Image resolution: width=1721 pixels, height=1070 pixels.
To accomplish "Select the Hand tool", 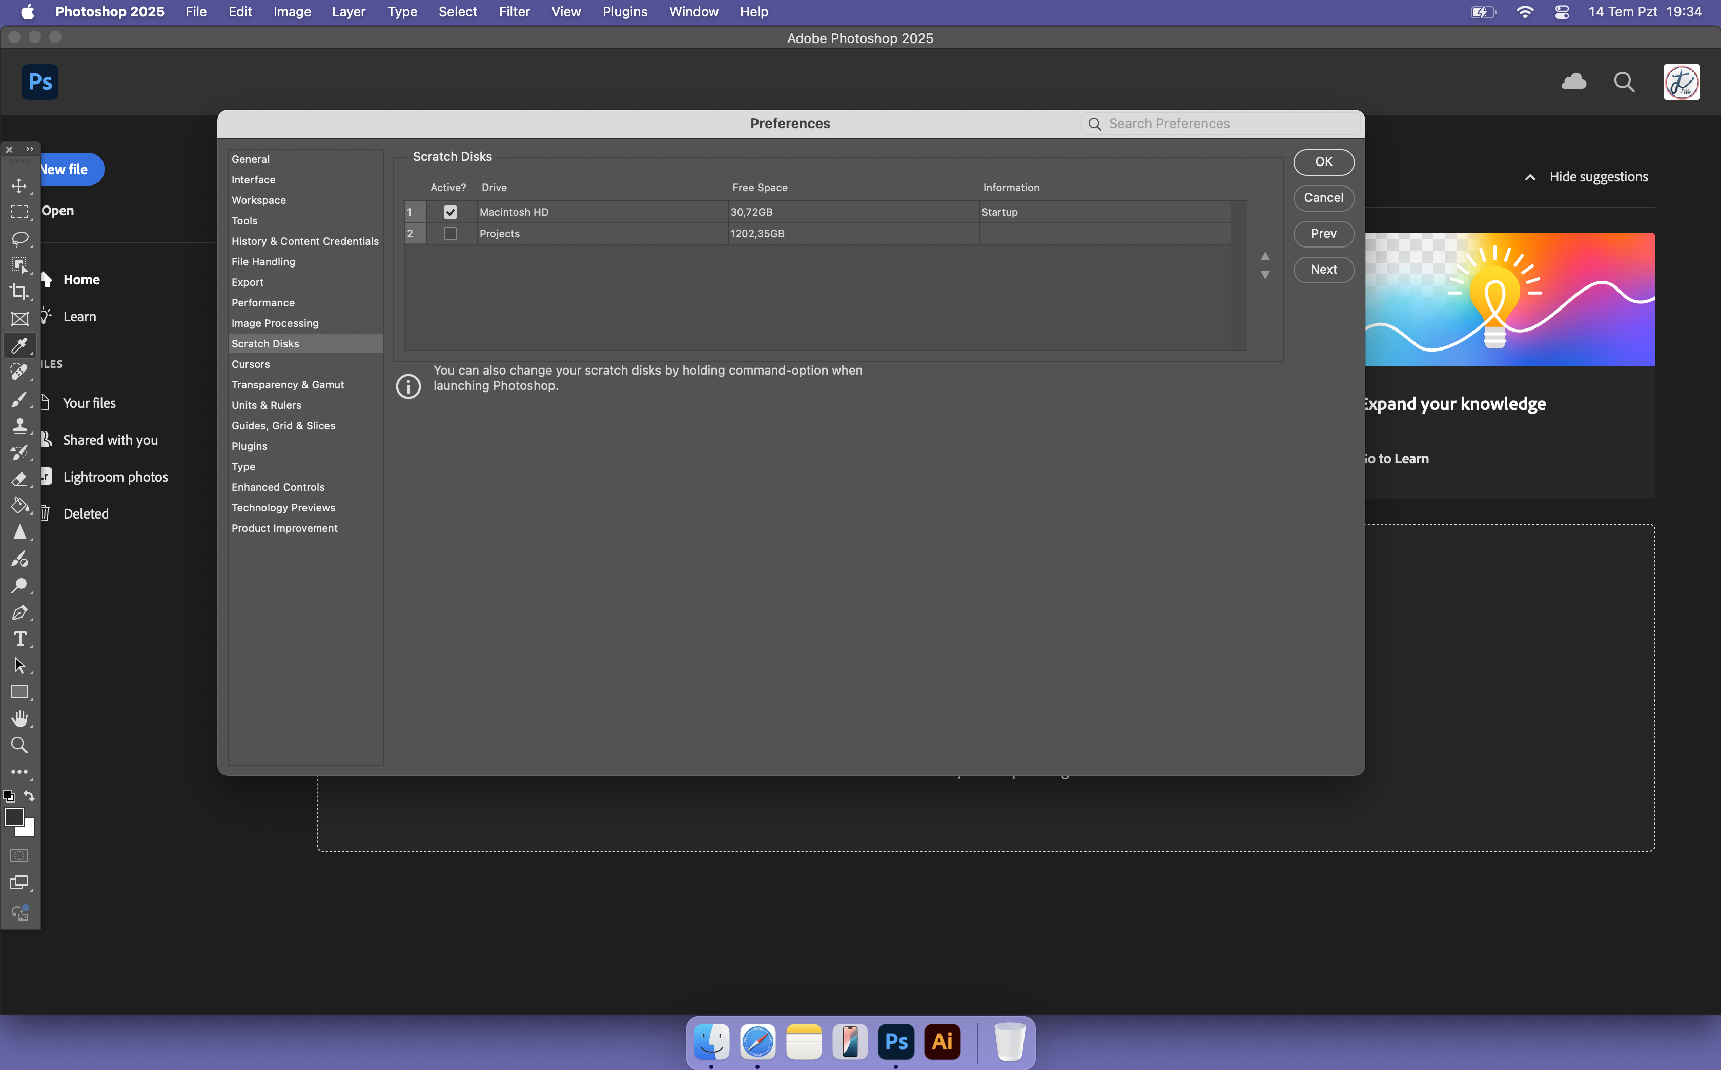I will coord(19,718).
